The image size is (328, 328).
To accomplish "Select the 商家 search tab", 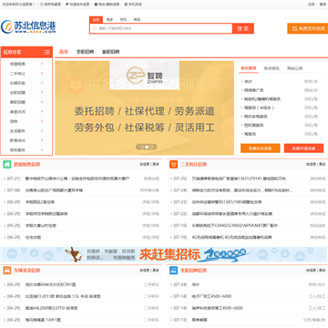I will tap(109, 19).
